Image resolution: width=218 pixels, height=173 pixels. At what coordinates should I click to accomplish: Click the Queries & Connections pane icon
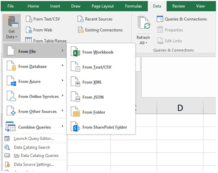click(x=160, y=19)
